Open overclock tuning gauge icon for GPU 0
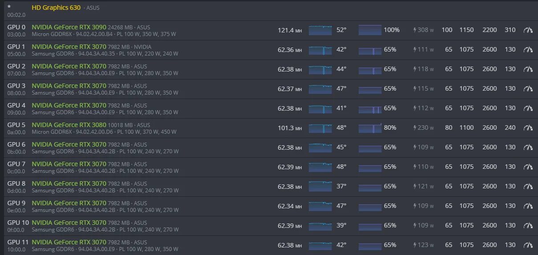 (528, 30)
